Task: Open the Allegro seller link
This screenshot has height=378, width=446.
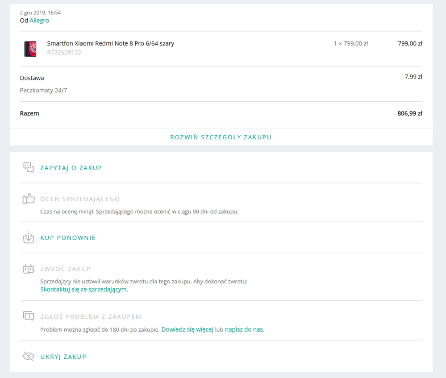Action: tap(39, 21)
